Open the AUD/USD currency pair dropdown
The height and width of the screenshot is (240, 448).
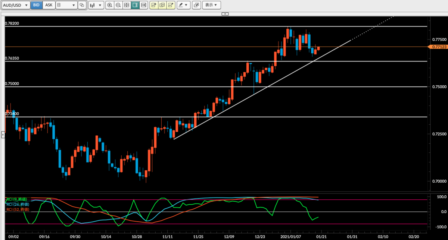tap(15, 5)
